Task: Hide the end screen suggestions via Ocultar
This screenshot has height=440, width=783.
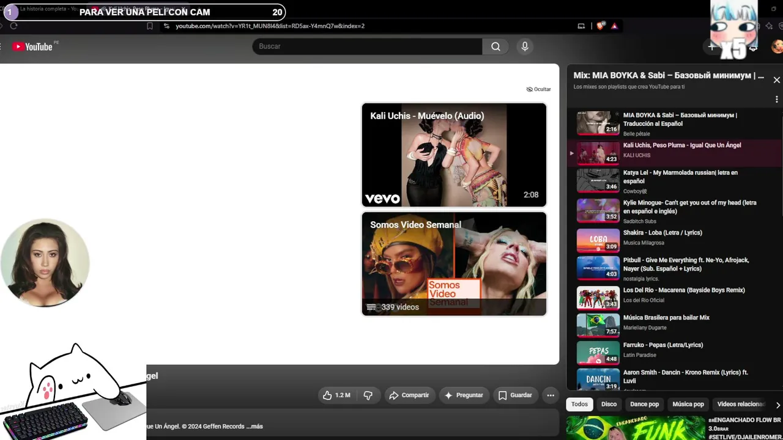Action: [538, 89]
